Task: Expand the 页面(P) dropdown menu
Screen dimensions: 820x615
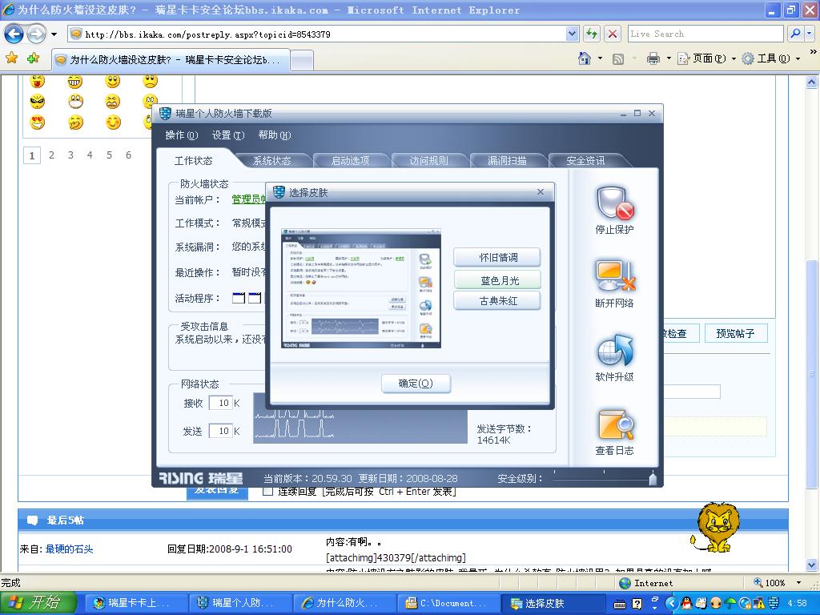Action: [x=734, y=58]
